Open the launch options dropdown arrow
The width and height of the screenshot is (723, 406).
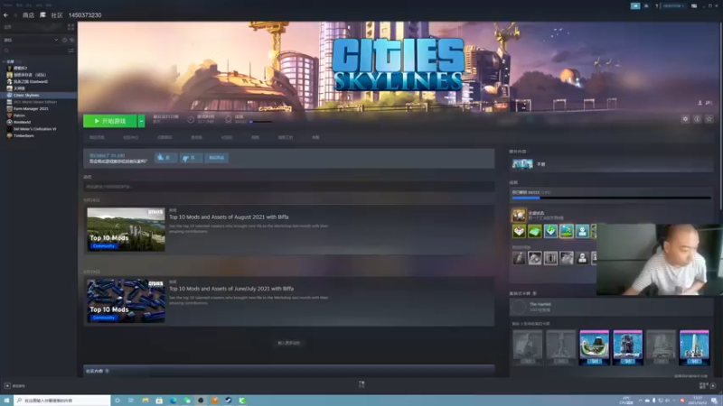141,121
